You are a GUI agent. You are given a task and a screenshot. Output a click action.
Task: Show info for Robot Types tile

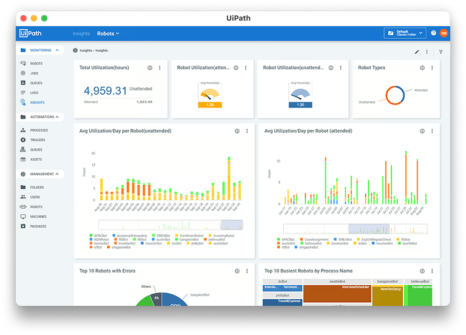422,68
